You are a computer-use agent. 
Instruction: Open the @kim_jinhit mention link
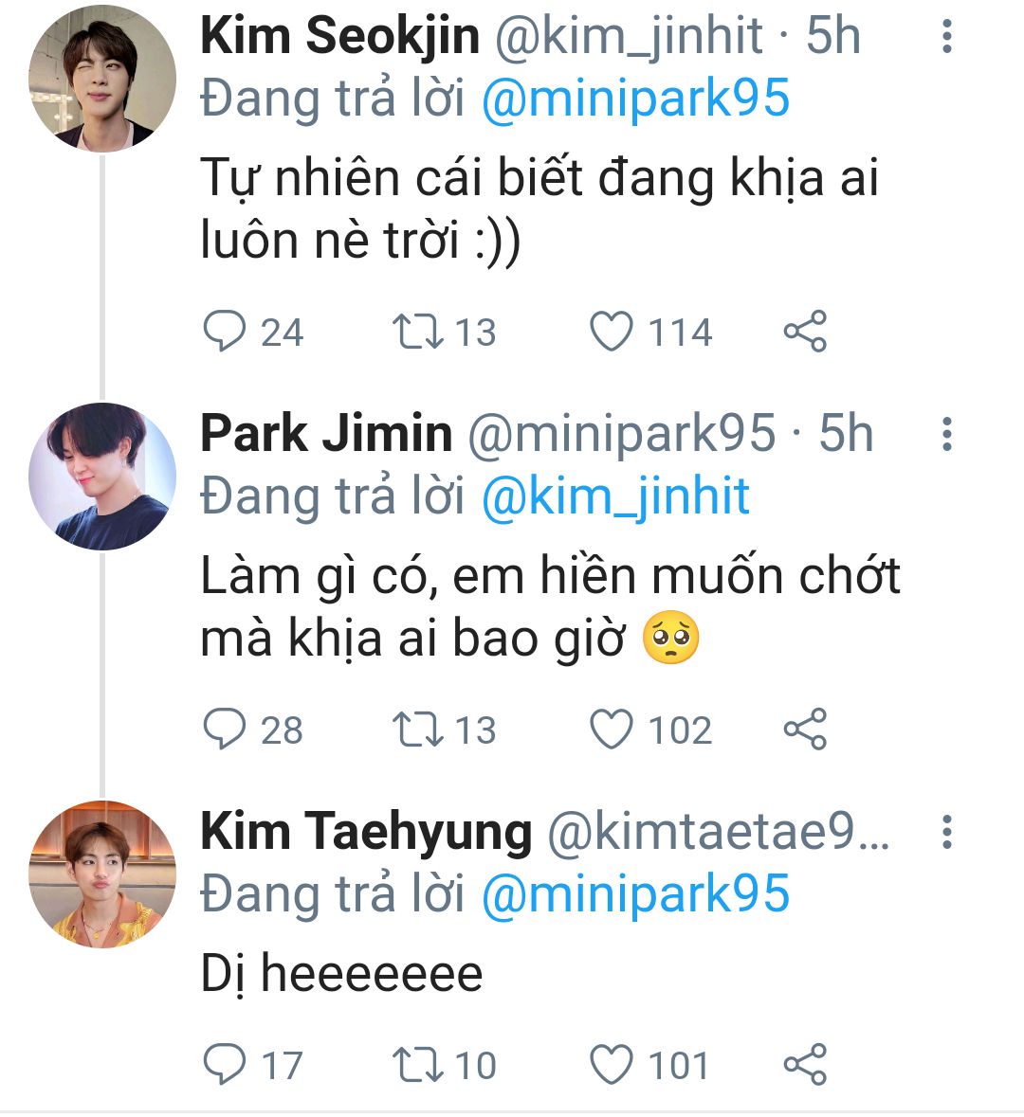click(615, 497)
